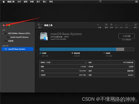The height and width of the screenshot is (104, 139).
Task: Open the 显示 menu in the menu bar
Action: click(x=38, y=2)
